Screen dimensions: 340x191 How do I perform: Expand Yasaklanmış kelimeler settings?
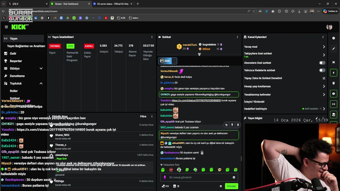[324, 95]
